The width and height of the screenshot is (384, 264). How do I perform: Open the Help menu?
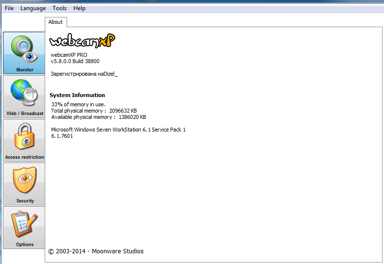tap(79, 8)
